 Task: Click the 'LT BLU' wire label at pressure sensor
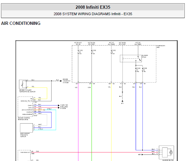pos(41,129)
